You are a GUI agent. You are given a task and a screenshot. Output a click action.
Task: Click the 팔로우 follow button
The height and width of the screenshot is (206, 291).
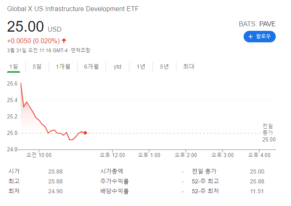point(259,37)
